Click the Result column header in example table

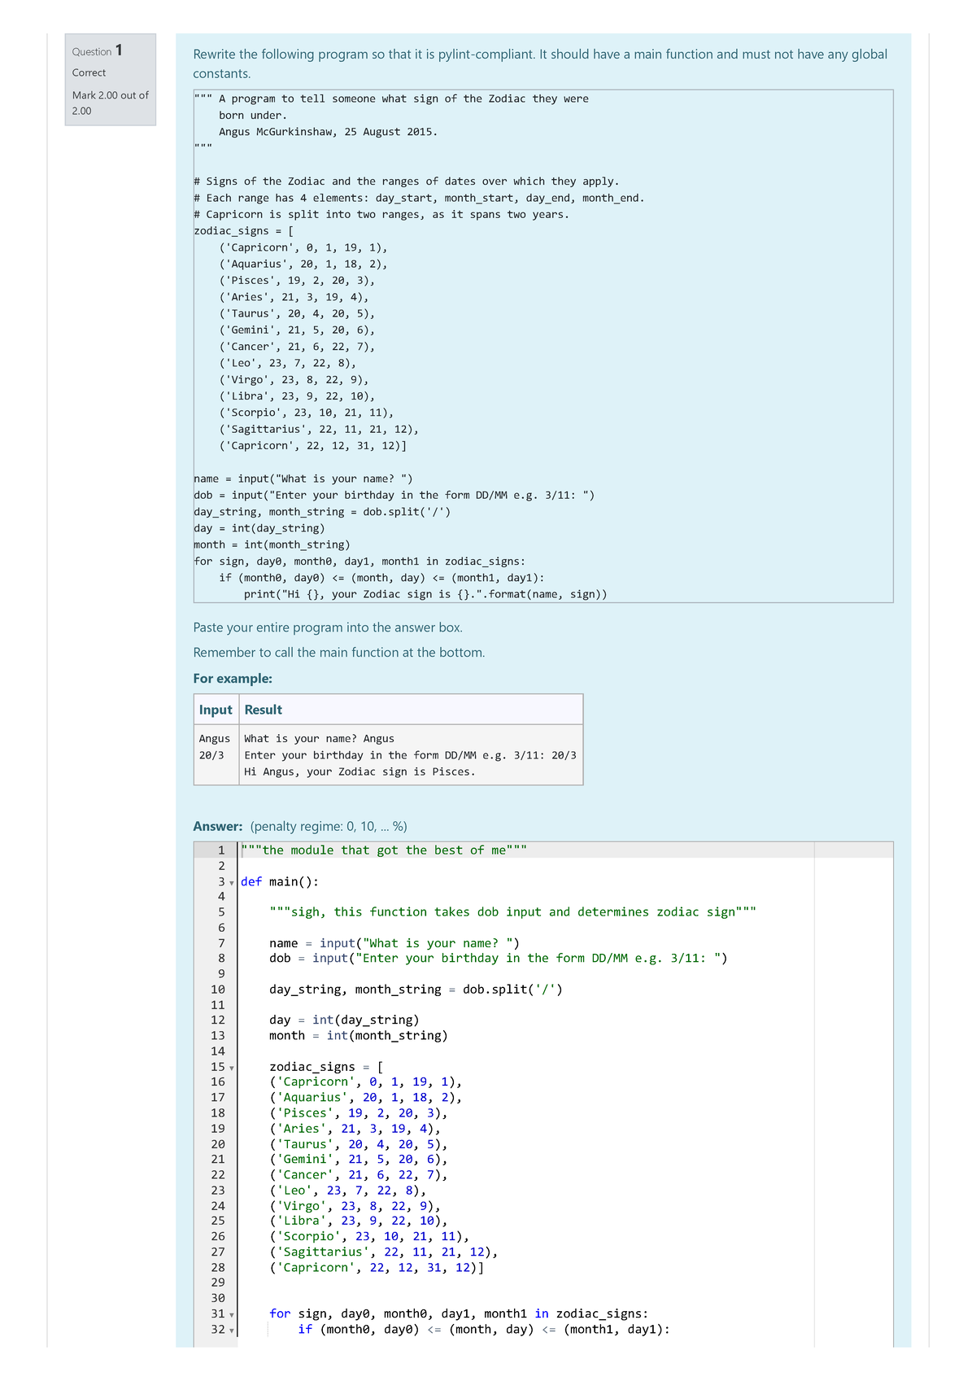click(264, 710)
